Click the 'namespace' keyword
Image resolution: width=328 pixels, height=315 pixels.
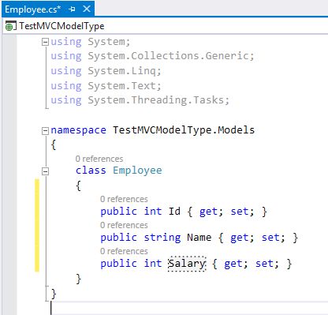click(79, 130)
